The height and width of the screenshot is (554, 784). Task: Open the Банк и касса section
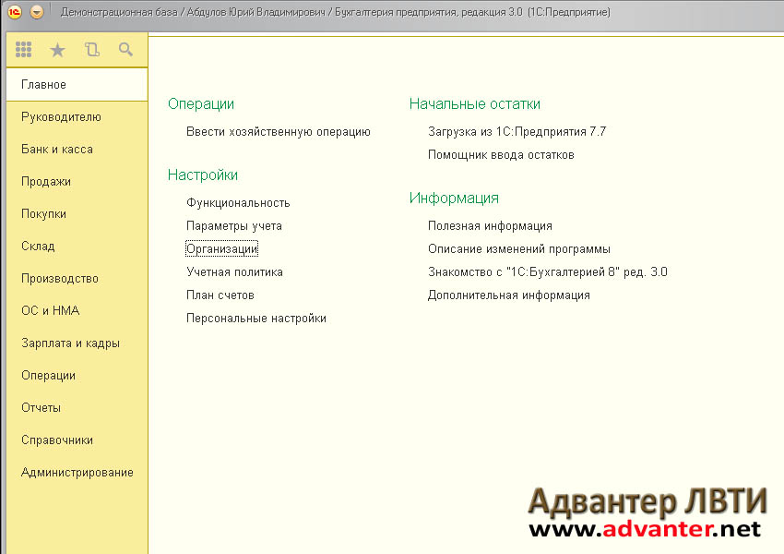point(77,150)
